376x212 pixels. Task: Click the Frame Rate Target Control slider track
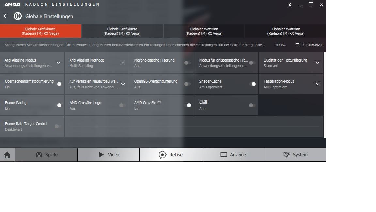194,126
